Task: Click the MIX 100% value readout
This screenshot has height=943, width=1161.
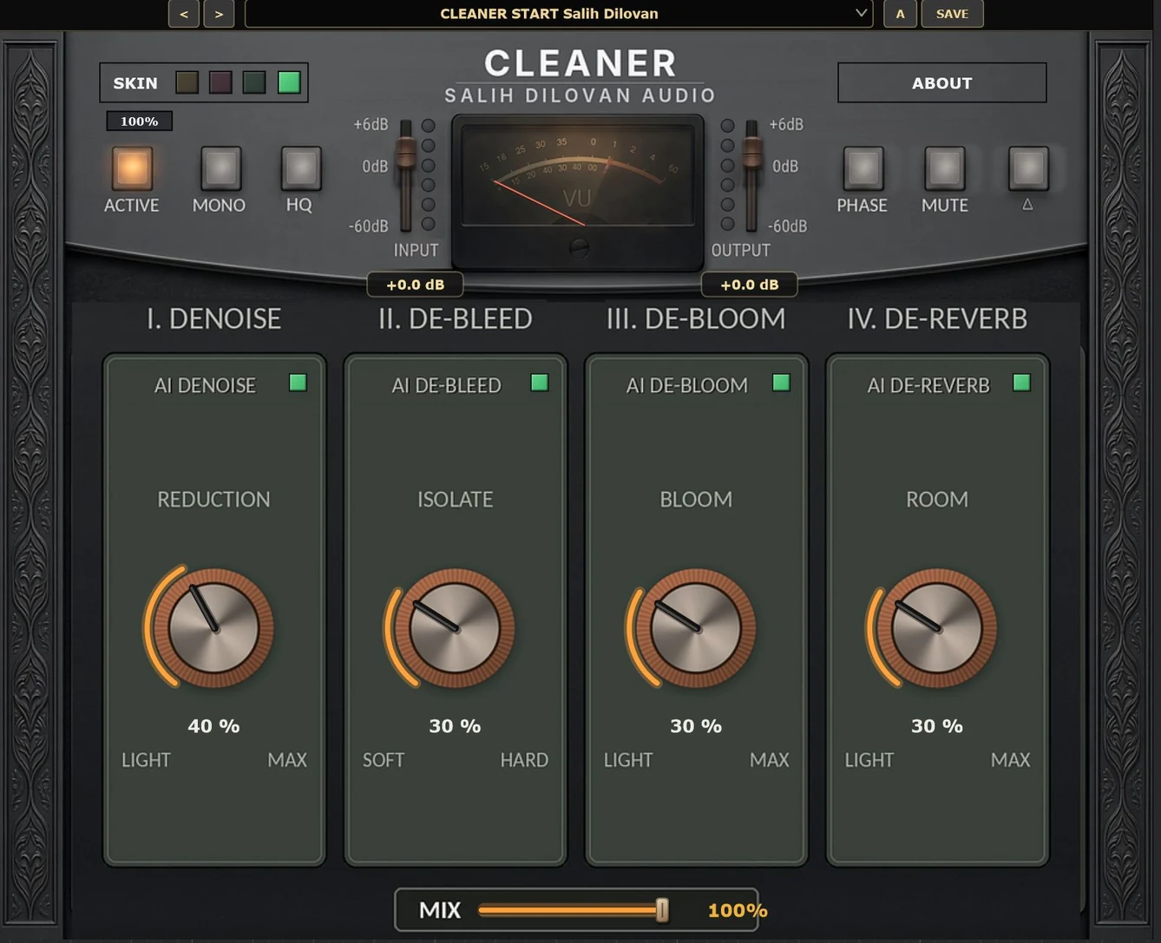Action: click(x=738, y=911)
